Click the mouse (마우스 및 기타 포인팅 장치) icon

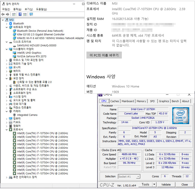point(11,60)
